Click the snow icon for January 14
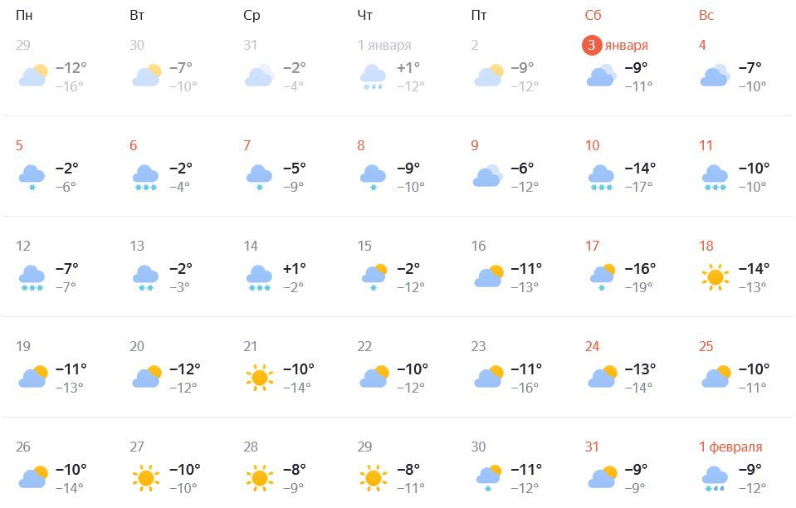Viewport: 796px width, 508px height. [259, 277]
